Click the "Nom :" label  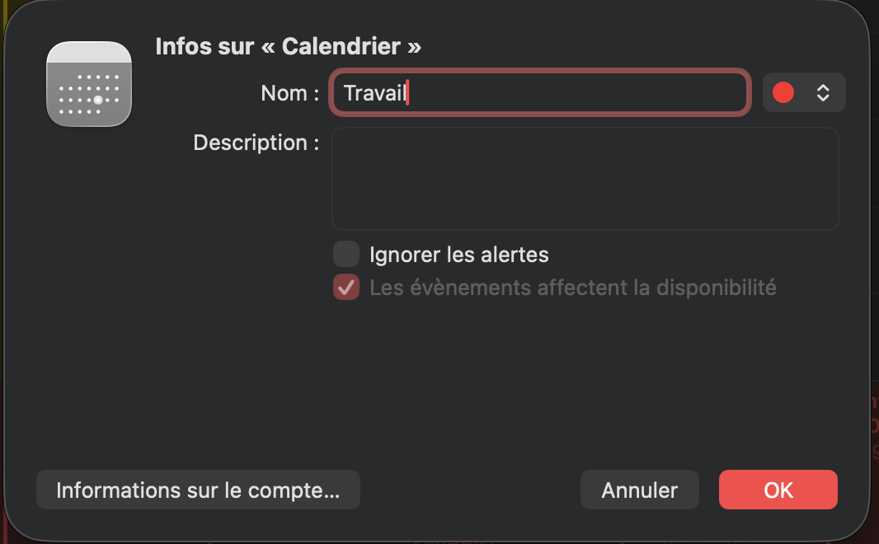(289, 93)
